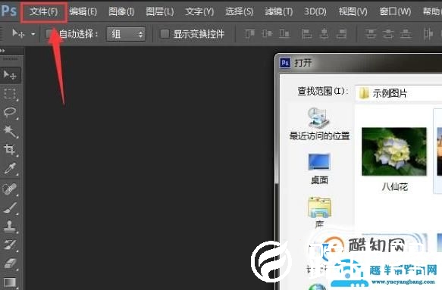
Task: Open the Move tool preset picker arrow
Action: [33, 34]
